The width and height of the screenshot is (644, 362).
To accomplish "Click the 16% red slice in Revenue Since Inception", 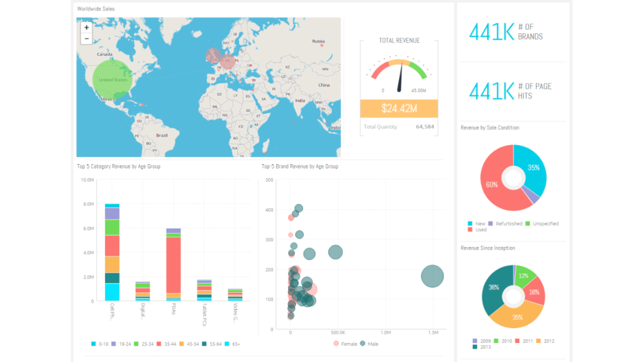I will coord(535,292).
